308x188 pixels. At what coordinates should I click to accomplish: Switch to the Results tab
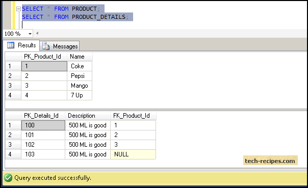point(21,45)
